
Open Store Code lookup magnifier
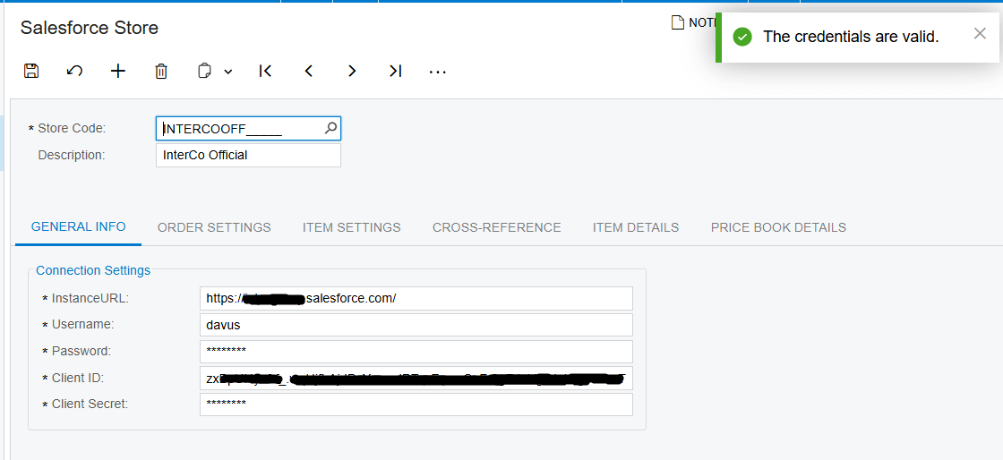coord(330,128)
